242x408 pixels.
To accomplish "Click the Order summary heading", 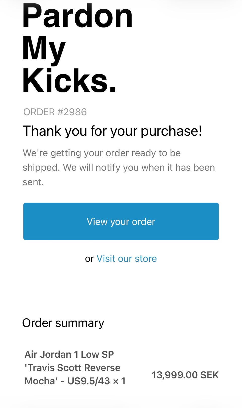I will tap(63, 323).
